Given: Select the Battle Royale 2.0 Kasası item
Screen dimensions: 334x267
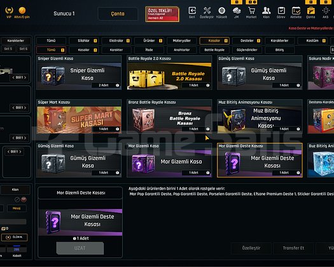Looking at the screenshot, I should click(169, 72).
